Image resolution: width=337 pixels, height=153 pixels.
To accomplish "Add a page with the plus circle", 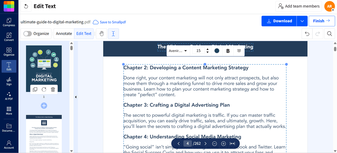I will (44, 106).
